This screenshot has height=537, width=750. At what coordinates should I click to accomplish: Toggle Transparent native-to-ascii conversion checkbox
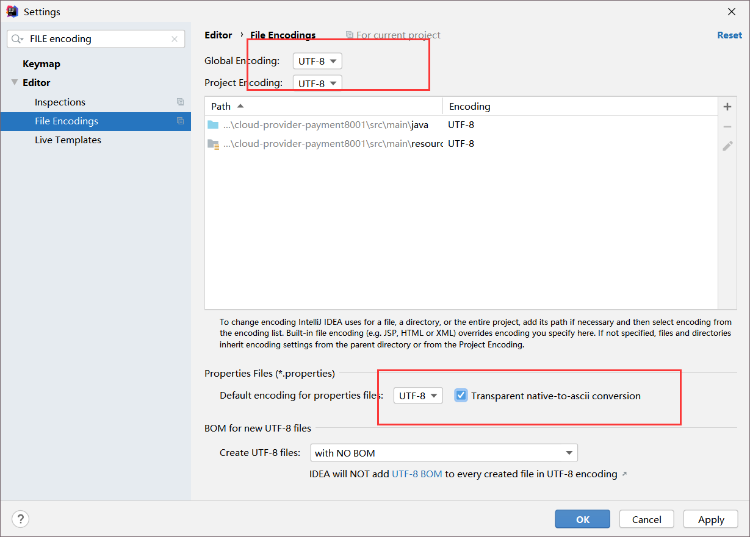point(461,396)
